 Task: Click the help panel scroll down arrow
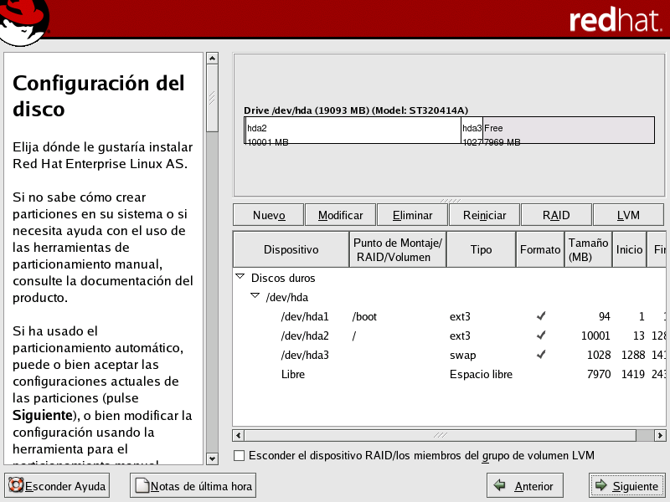[212, 458]
